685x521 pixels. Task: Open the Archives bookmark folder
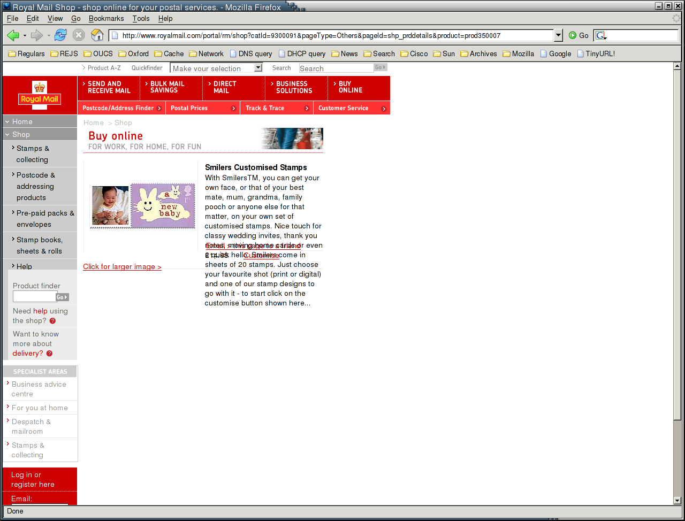tap(478, 54)
